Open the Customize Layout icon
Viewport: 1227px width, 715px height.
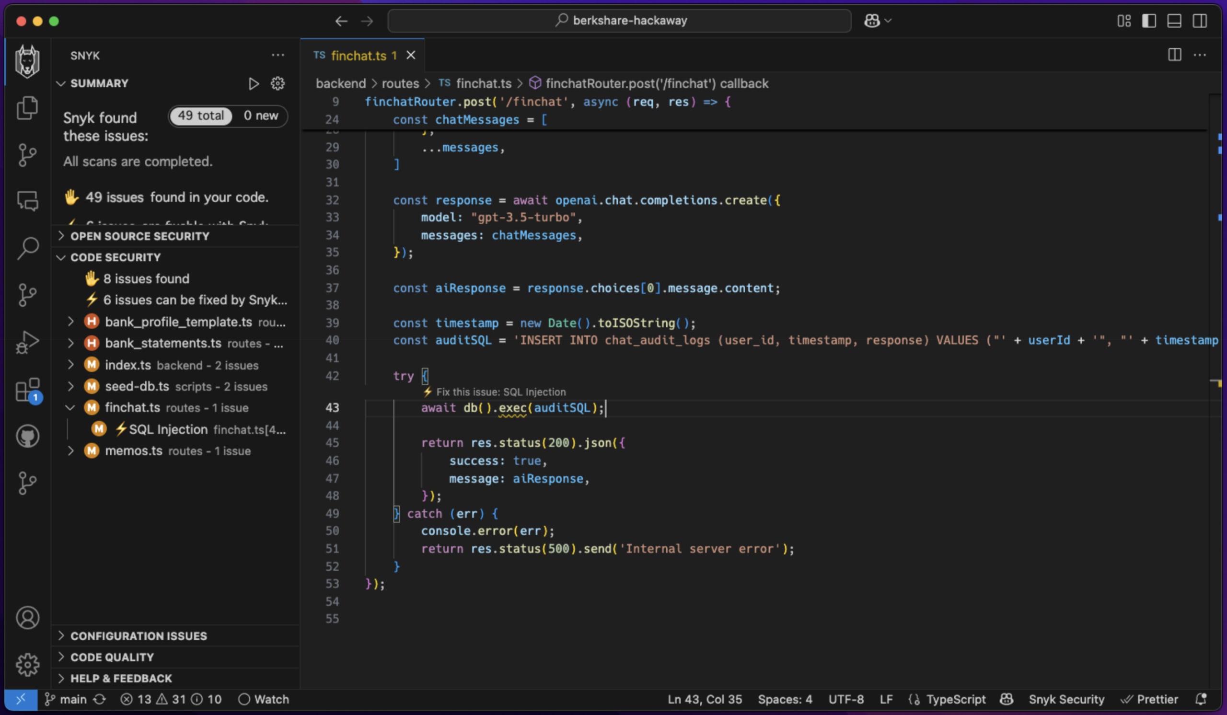[1124, 21]
